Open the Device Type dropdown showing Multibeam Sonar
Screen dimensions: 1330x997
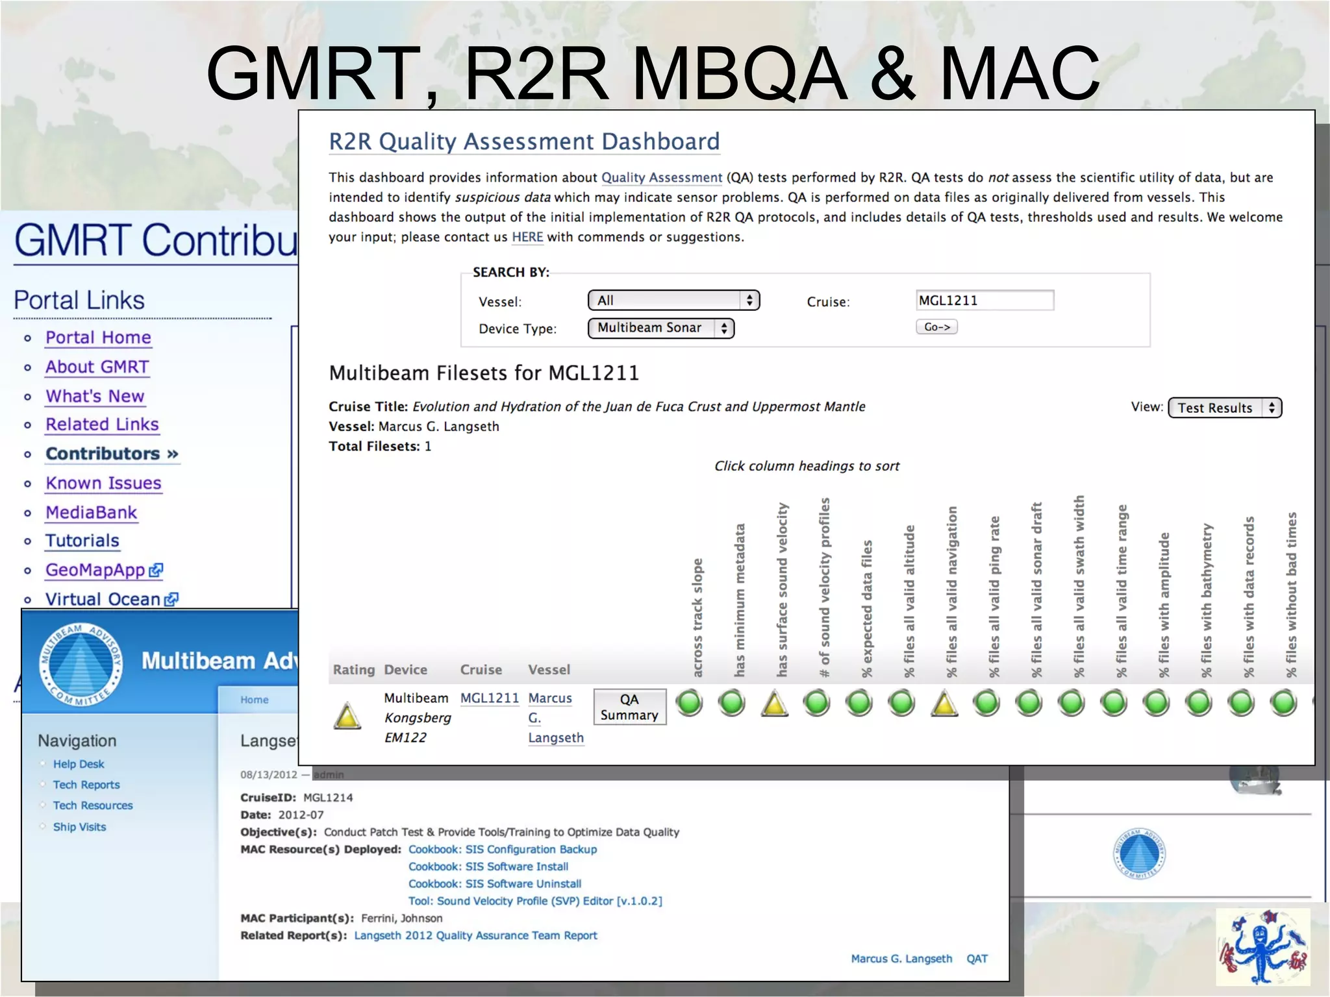(x=660, y=328)
